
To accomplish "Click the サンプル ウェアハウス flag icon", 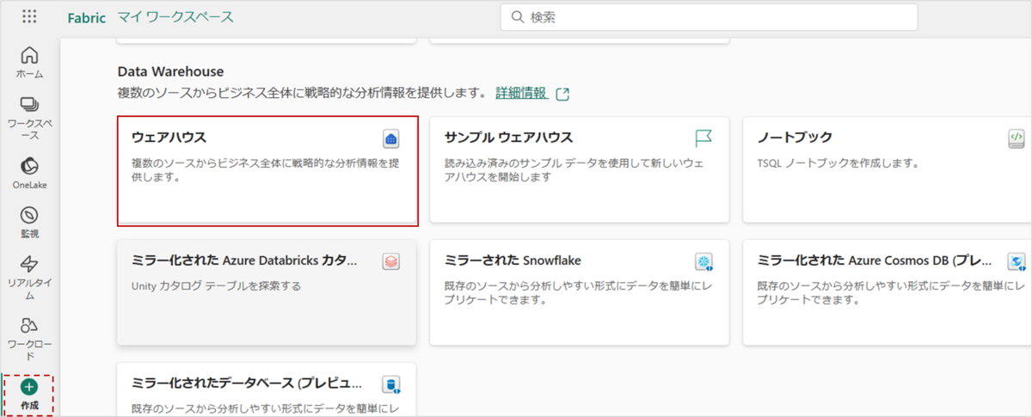I will click(x=703, y=138).
